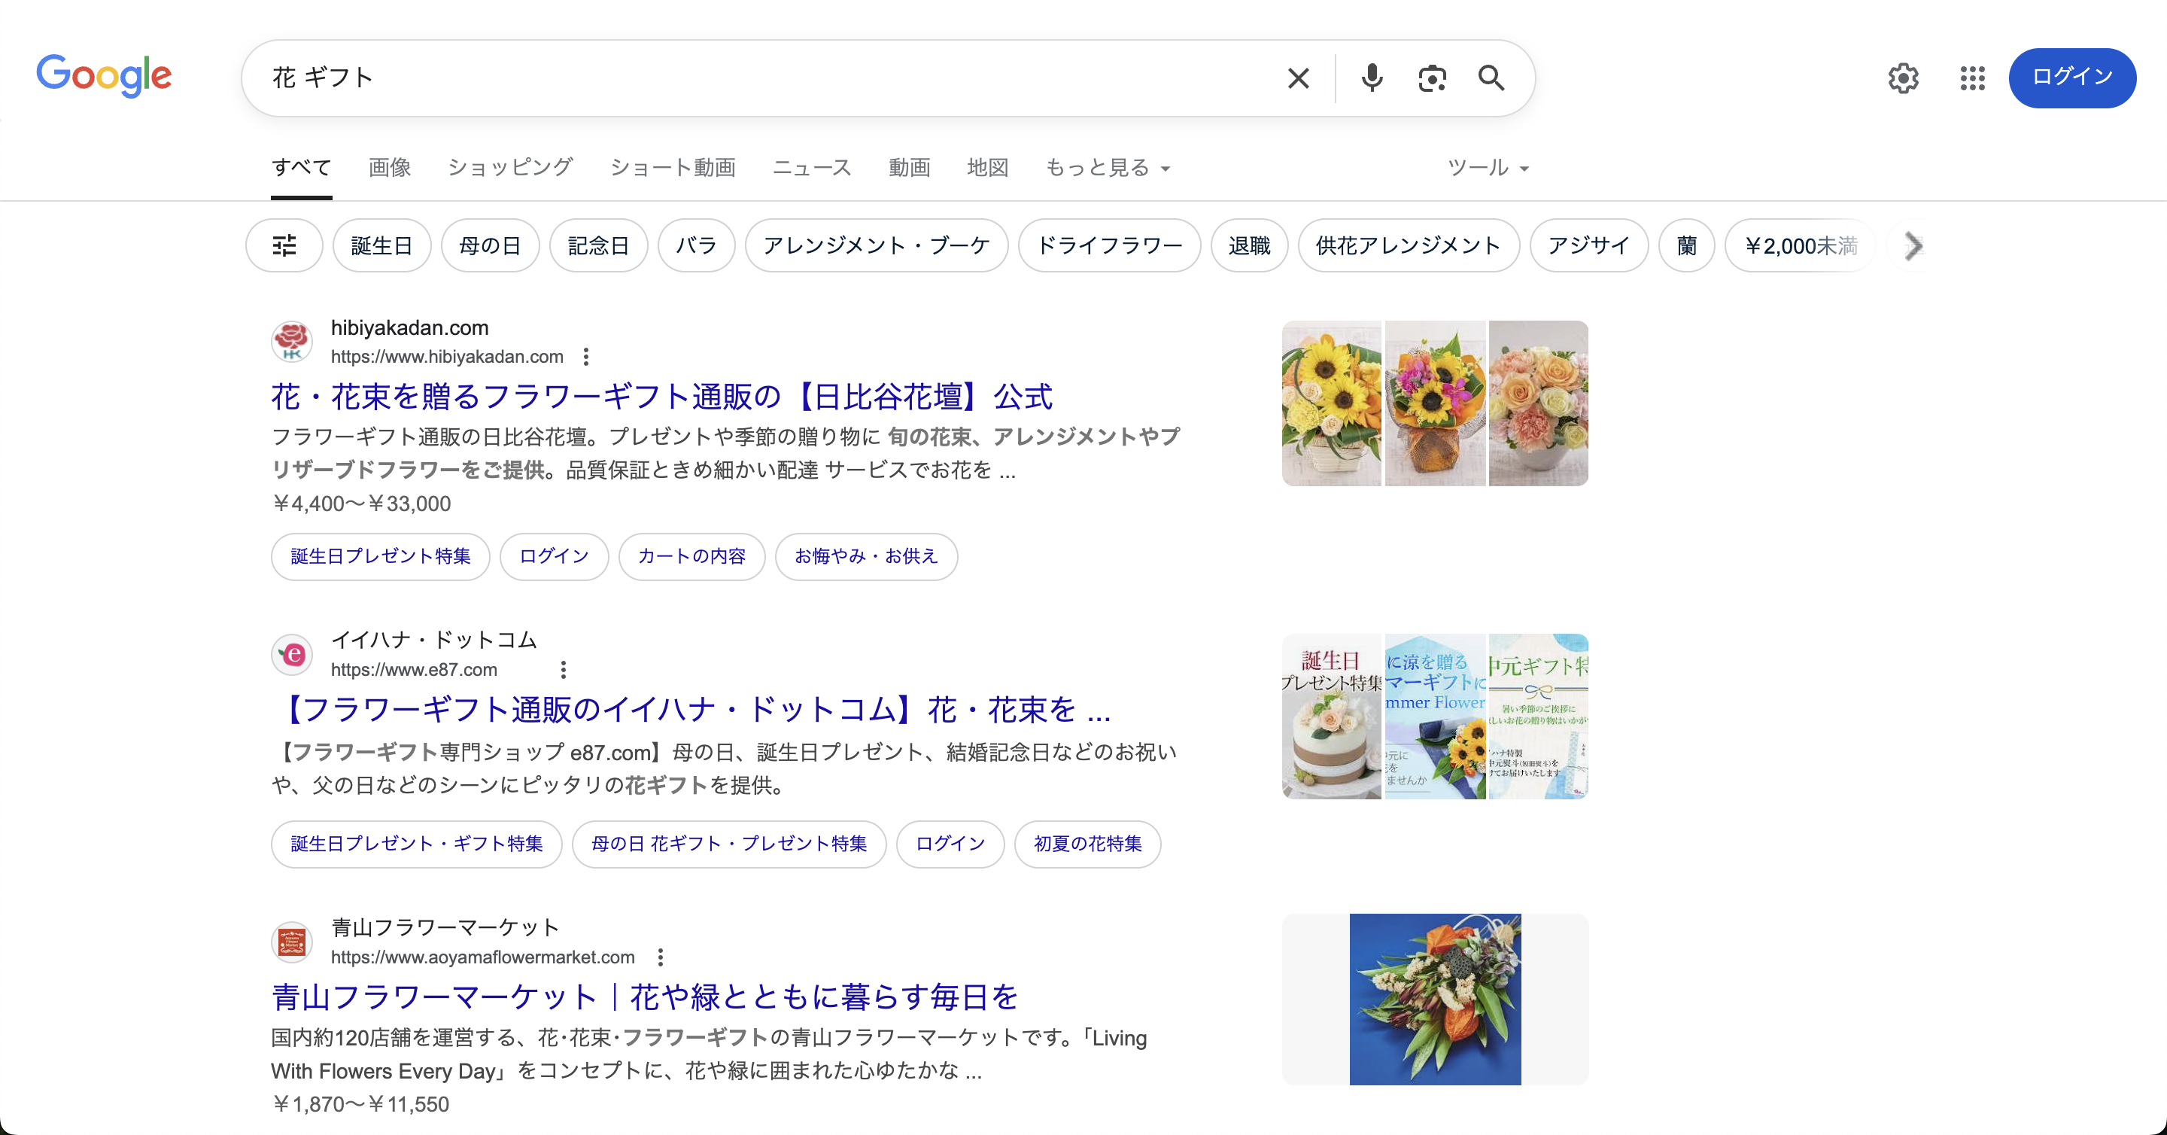Click the blue-background bouquet thumbnail for 青山フラワーマーケット
2167x1135 pixels.
pyautogui.click(x=1435, y=1000)
